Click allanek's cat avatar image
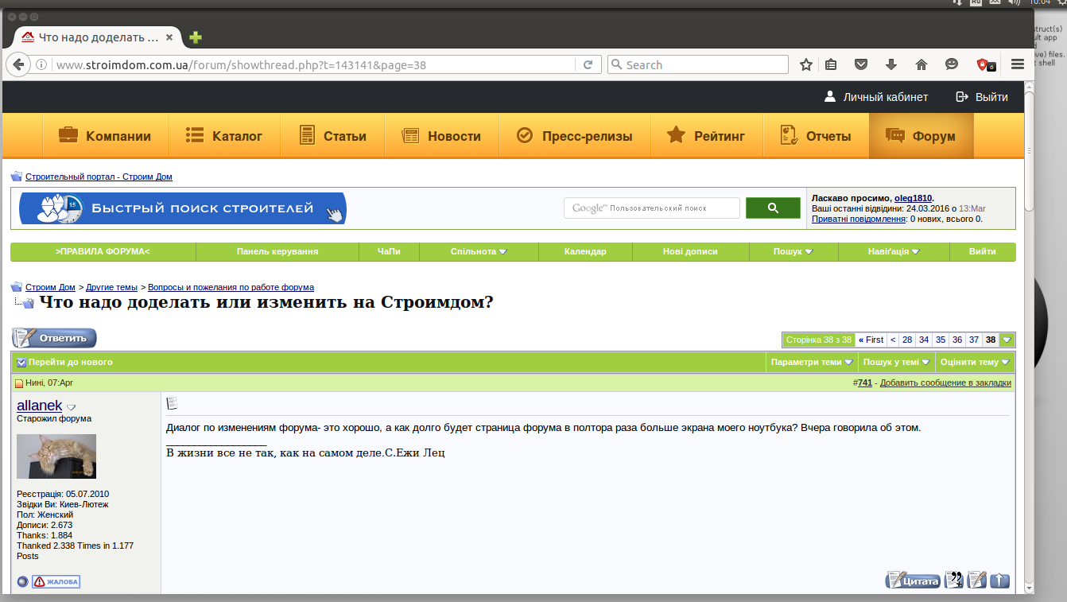 (x=56, y=456)
